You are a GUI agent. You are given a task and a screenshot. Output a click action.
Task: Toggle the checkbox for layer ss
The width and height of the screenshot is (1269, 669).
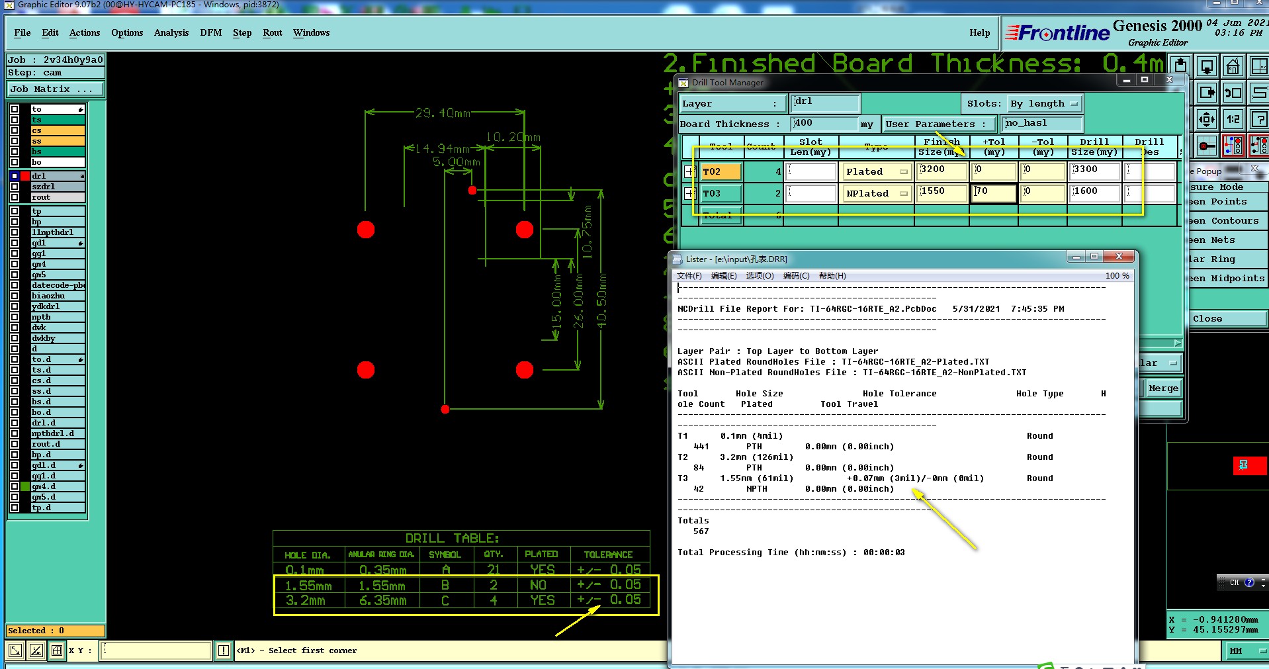(15, 141)
